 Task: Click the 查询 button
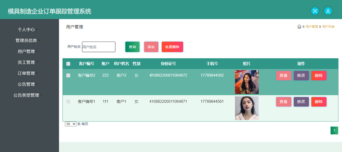[132, 47]
